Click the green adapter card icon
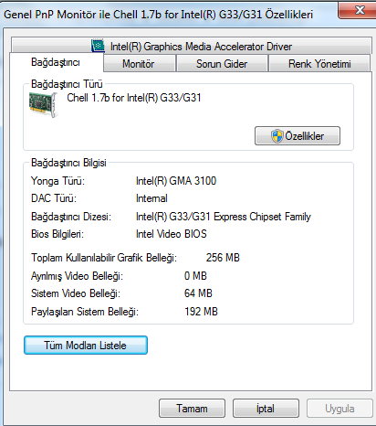Viewport: 376px width, 426px height. coord(43,105)
